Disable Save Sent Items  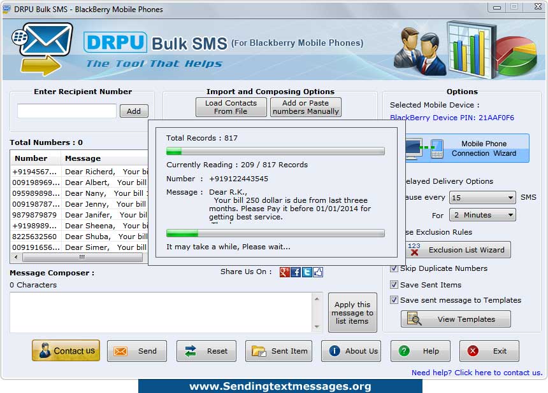point(394,285)
